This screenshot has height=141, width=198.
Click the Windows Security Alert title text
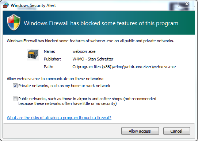(33, 5)
